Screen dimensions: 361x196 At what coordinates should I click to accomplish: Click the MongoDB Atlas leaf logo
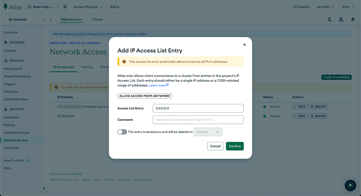click(x=5, y=7)
